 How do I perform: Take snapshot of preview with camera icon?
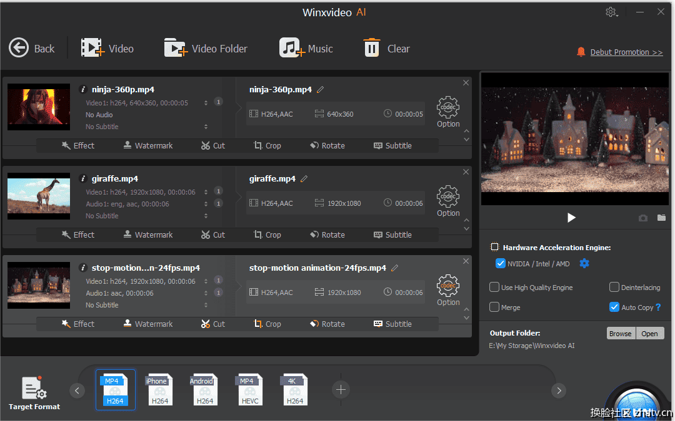coord(643,218)
